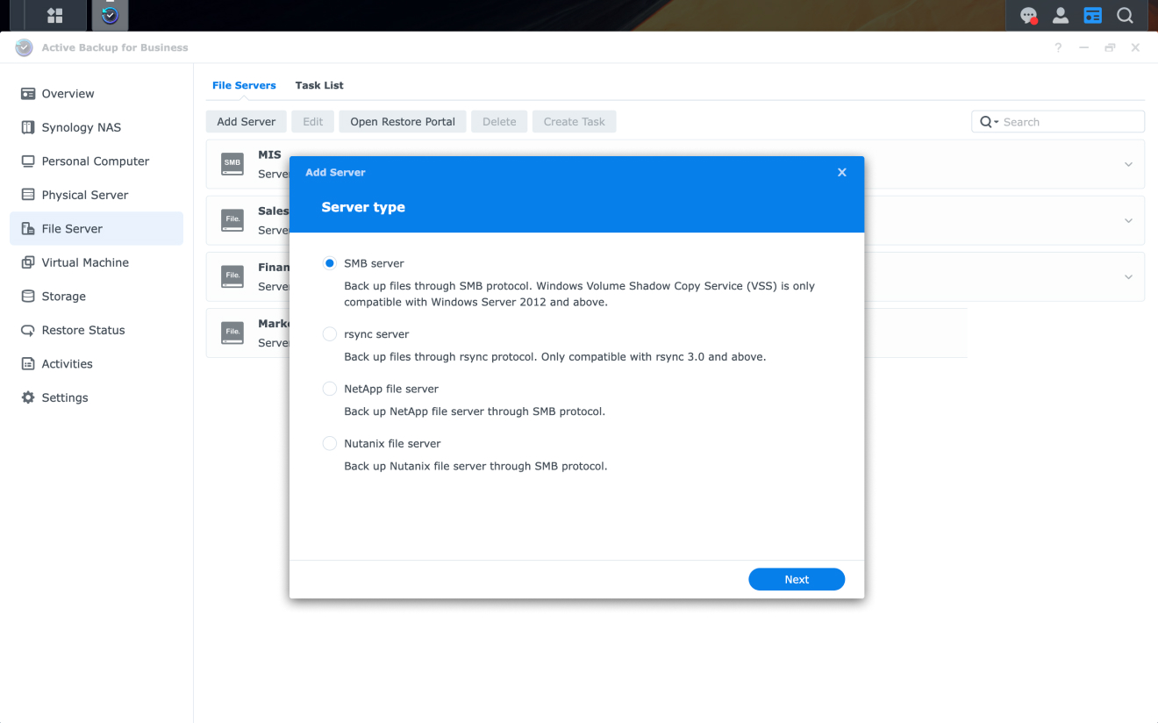The image size is (1158, 723).
Task: Select the rsync server option
Action: click(329, 333)
